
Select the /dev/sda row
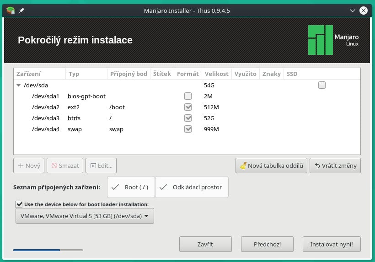187,85
